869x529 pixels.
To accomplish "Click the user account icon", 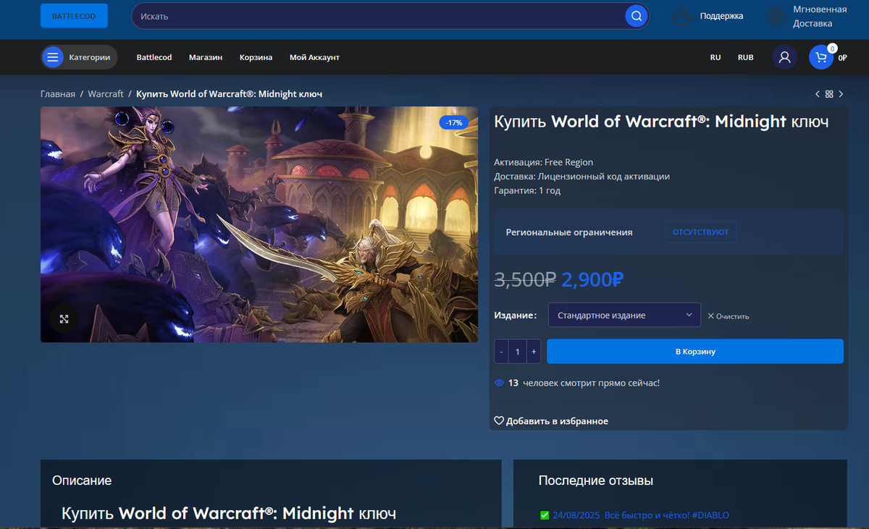I will (784, 57).
